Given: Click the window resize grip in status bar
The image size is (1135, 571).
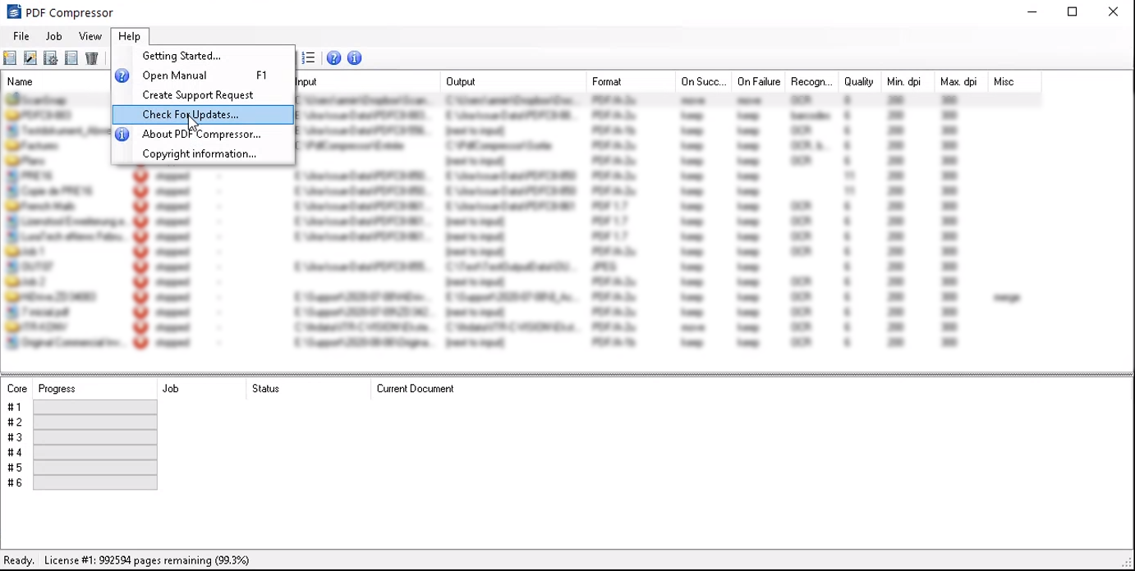Looking at the screenshot, I should tap(1127, 563).
